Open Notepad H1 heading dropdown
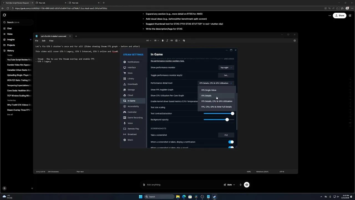 point(149,41)
